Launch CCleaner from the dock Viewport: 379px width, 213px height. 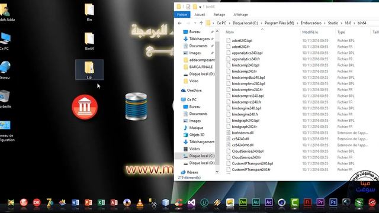click(x=179, y=202)
